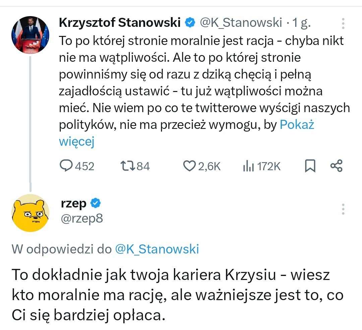Click the verified badge next to Stanowski
Image resolution: width=362 pixels, height=330 pixels.
coord(190,23)
